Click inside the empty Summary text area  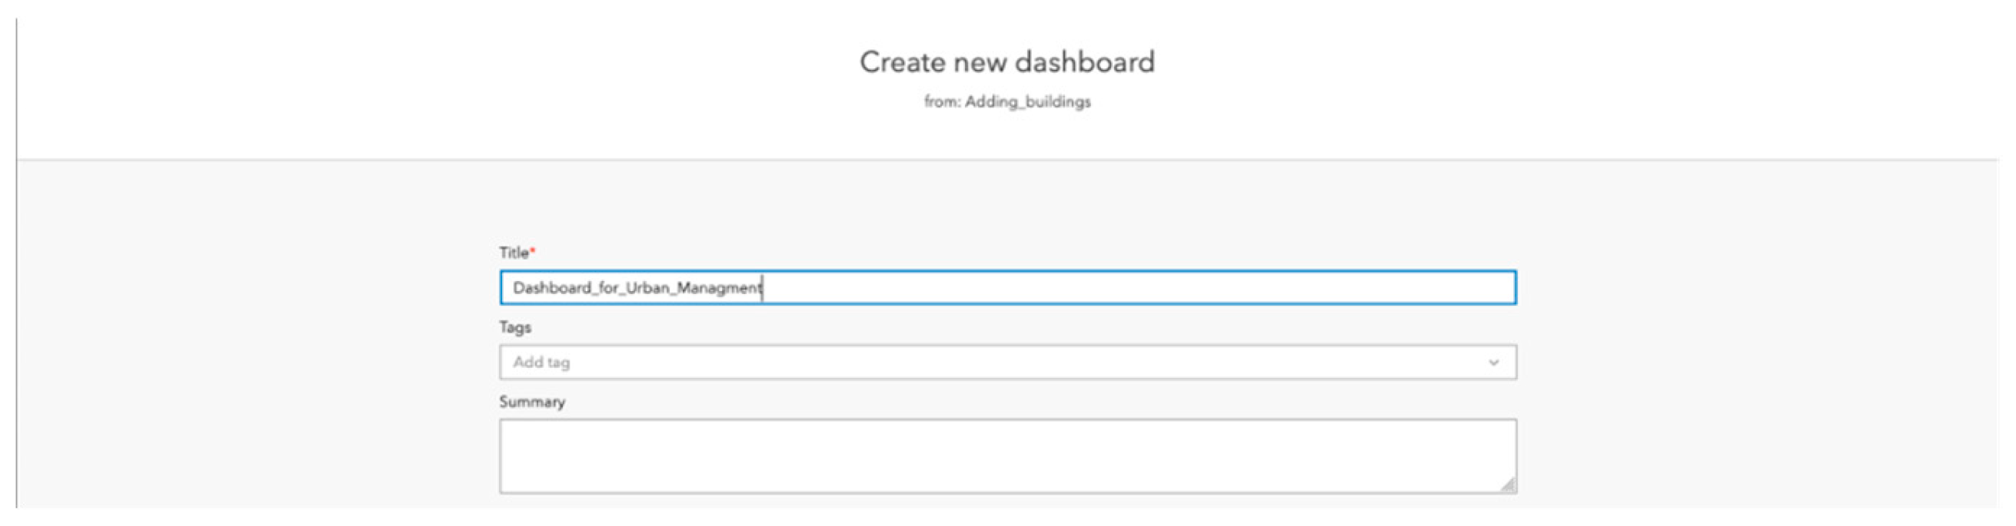click(x=1007, y=455)
